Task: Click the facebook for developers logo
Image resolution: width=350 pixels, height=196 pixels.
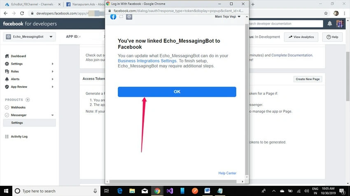Action: 30,23
